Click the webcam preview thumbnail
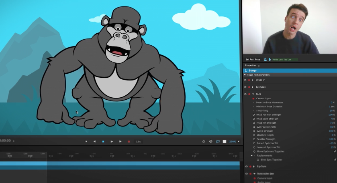This screenshot has height=183, width=337. click(x=290, y=27)
